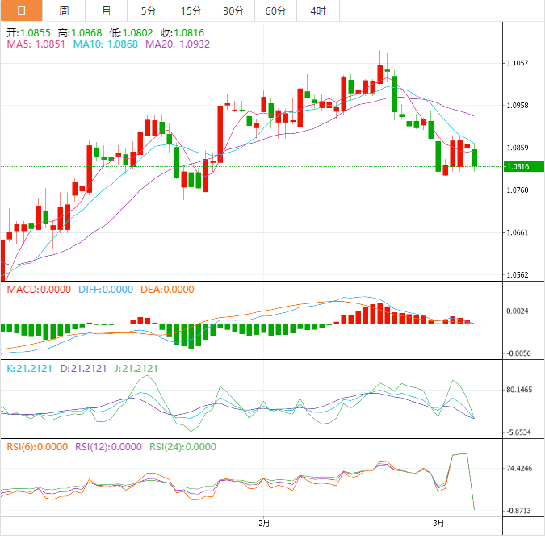Switch to the 4时 four-hour tab

pos(318,10)
